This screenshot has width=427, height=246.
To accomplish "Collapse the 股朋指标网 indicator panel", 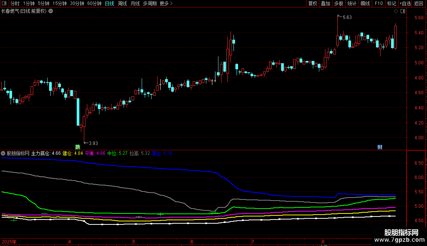I will pos(3,153).
